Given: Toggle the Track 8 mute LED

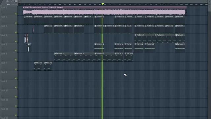Looking at the screenshot, I should point(16,78).
